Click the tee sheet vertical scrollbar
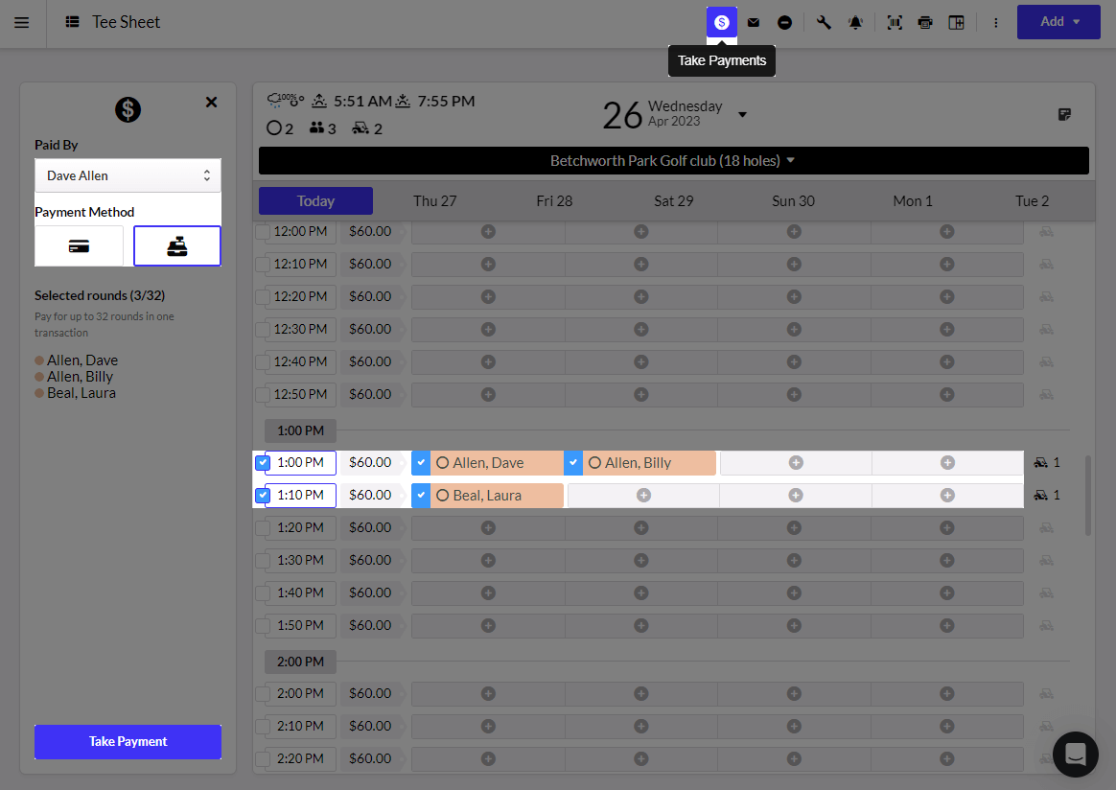 click(1087, 496)
